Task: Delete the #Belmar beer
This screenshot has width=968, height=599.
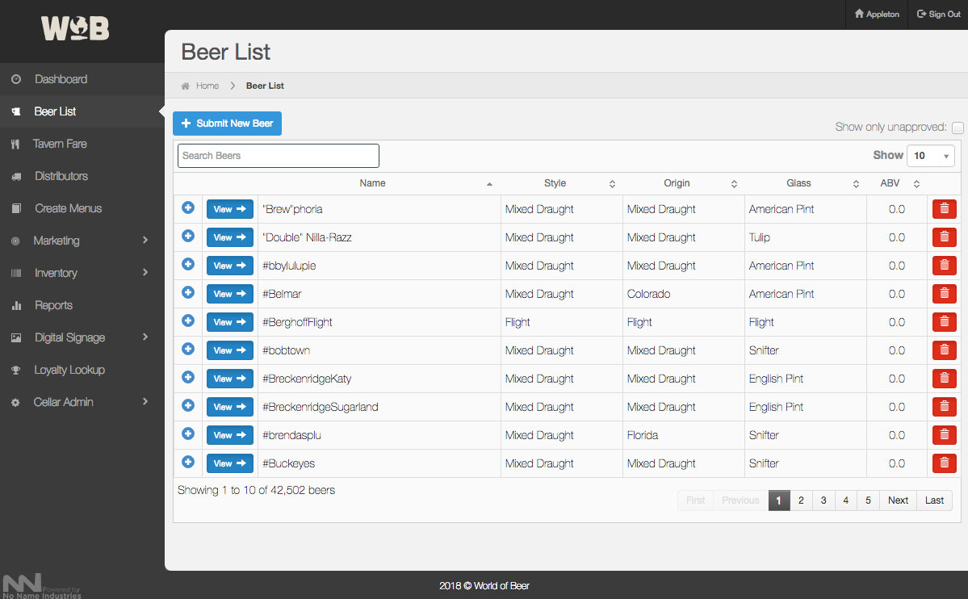Action: click(944, 294)
